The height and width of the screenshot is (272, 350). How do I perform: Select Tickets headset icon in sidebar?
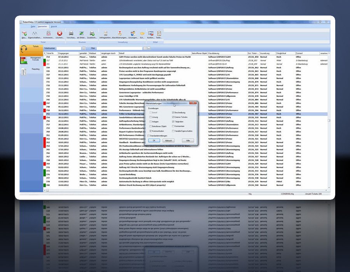[24, 49]
